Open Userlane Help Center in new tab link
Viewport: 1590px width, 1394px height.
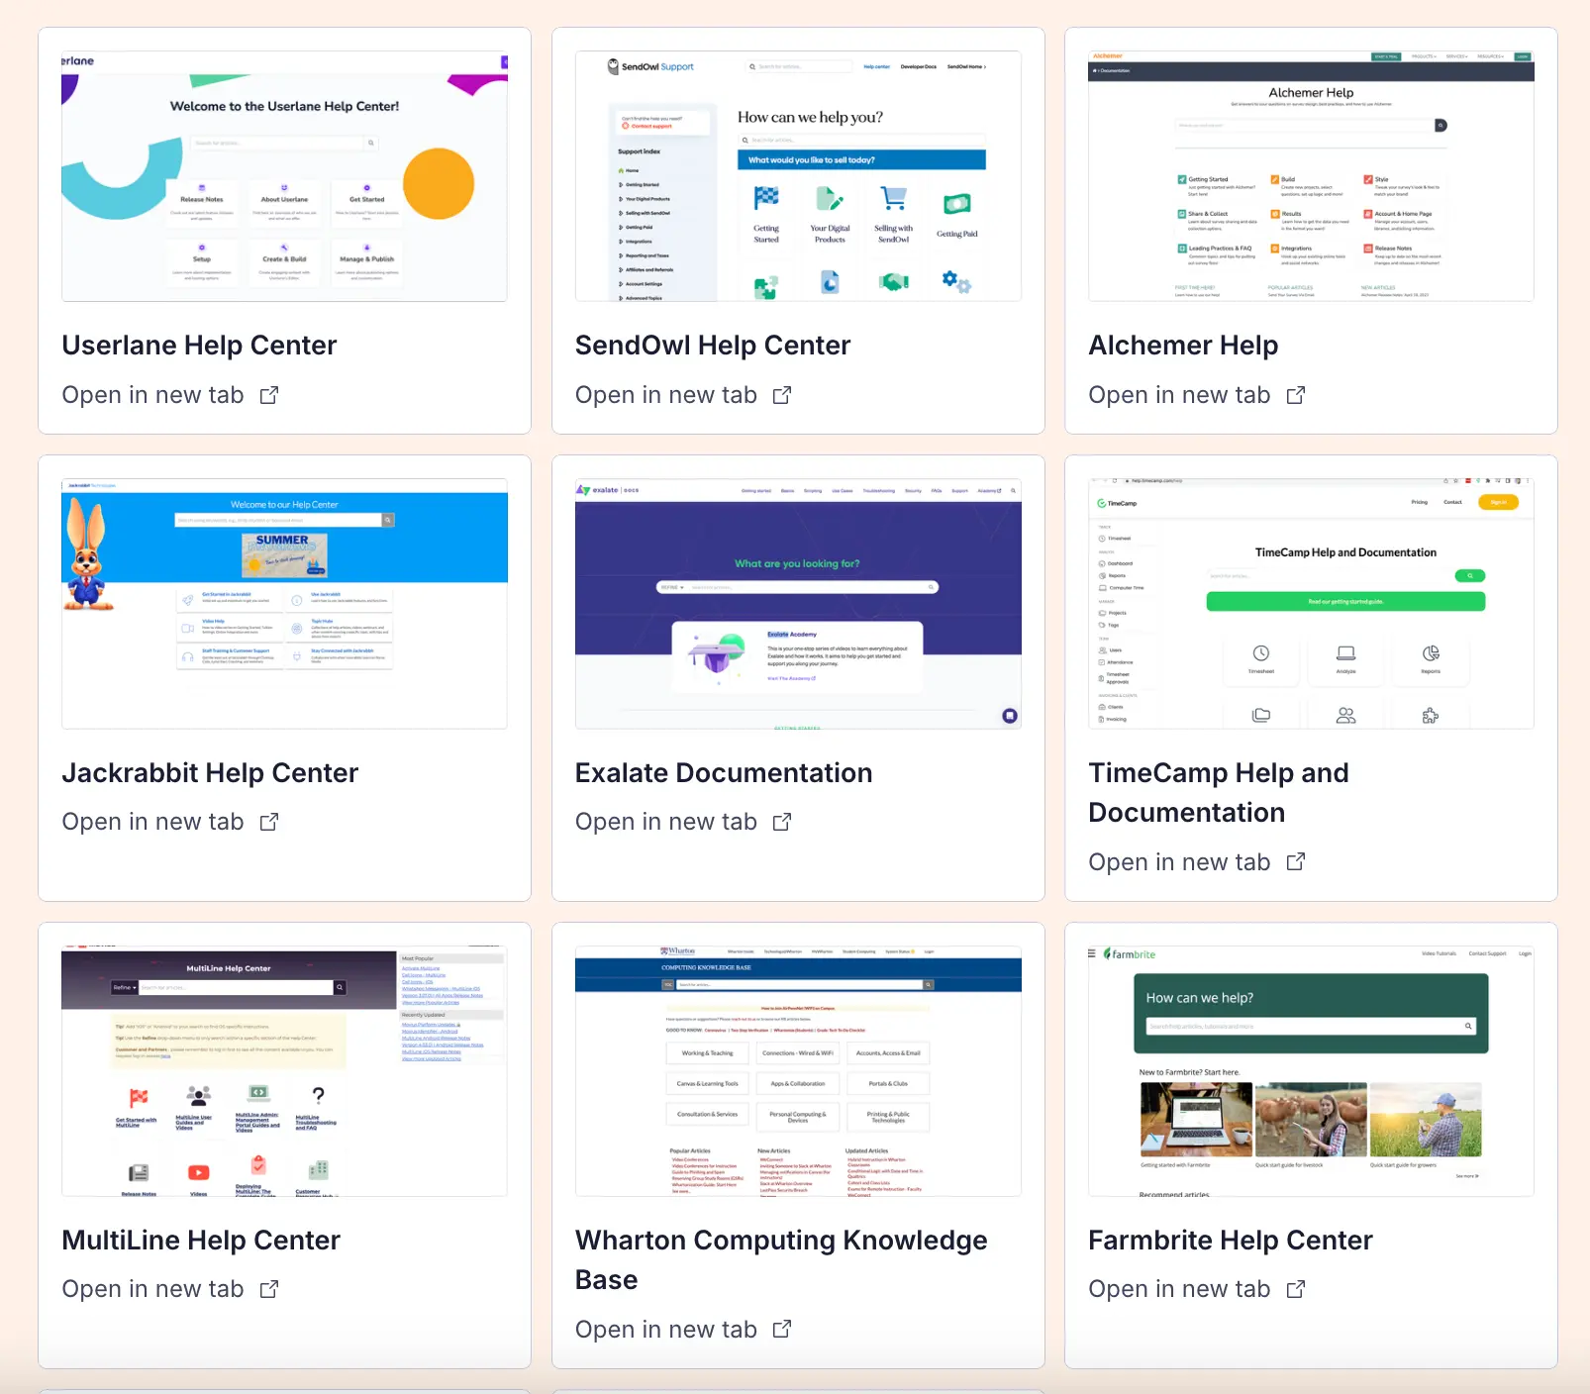(152, 395)
